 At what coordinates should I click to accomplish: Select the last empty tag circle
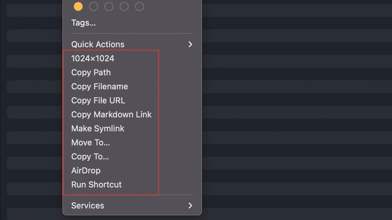pos(139,6)
